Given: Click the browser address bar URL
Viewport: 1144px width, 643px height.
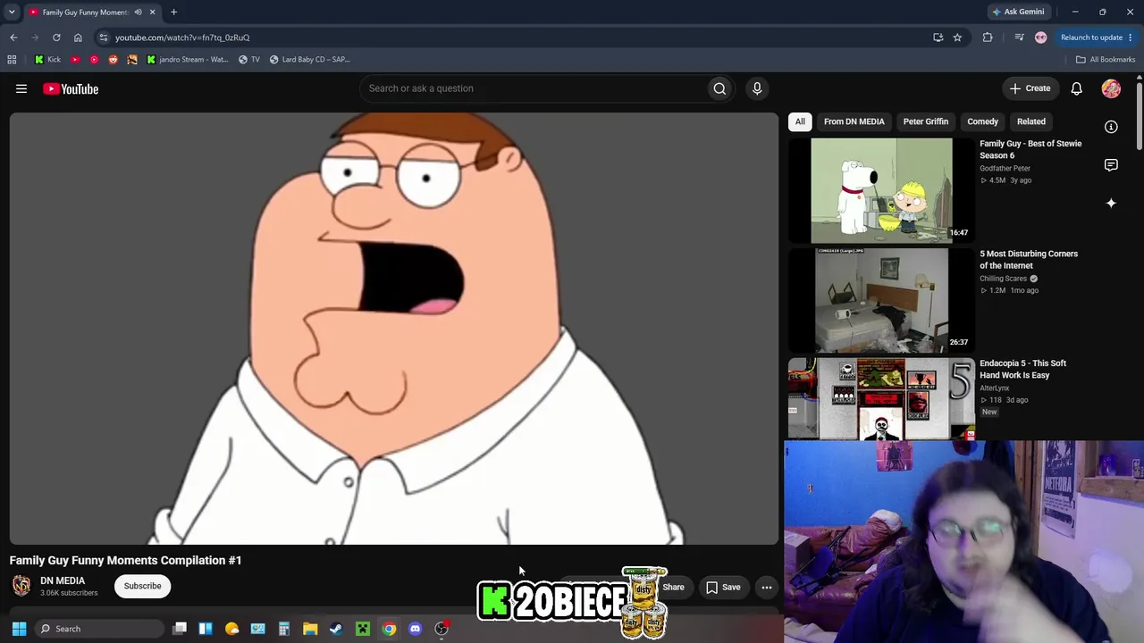Looking at the screenshot, I should [182, 38].
